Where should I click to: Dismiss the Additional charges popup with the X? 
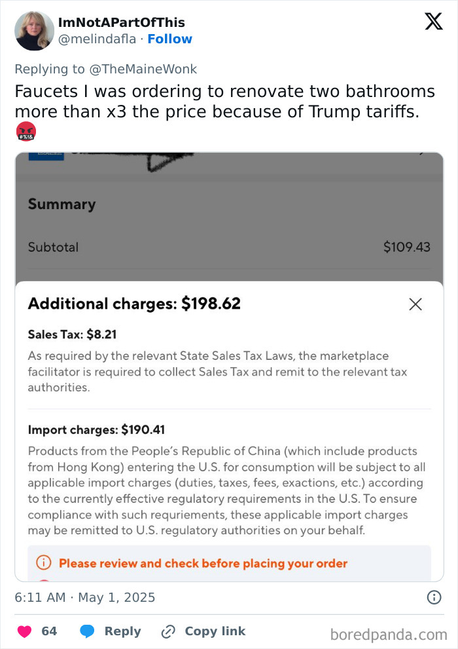pyautogui.click(x=415, y=304)
